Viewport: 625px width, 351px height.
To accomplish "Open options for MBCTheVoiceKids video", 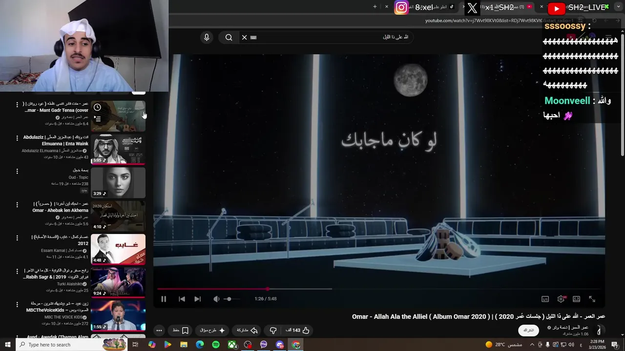I will tap(17, 304).
